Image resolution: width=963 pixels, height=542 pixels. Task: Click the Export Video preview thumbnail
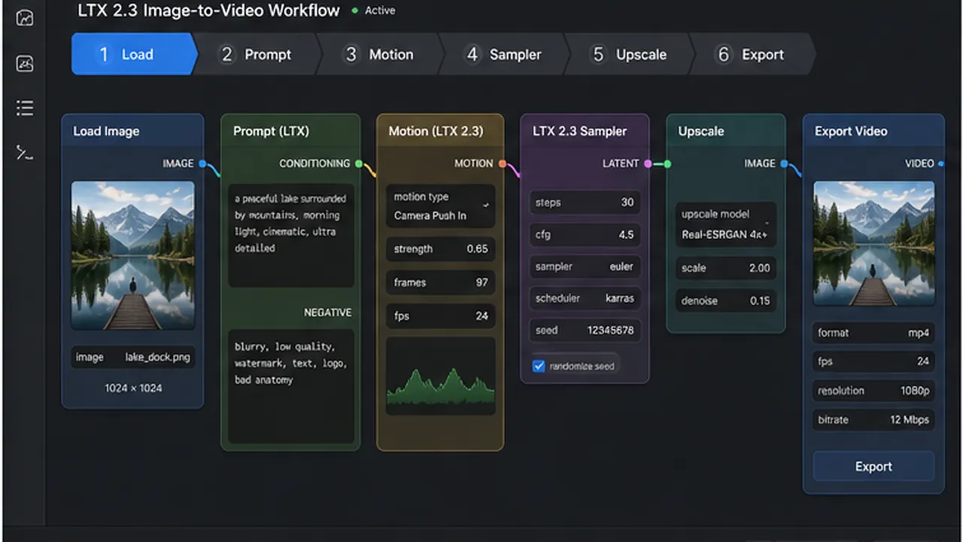point(873,243)
